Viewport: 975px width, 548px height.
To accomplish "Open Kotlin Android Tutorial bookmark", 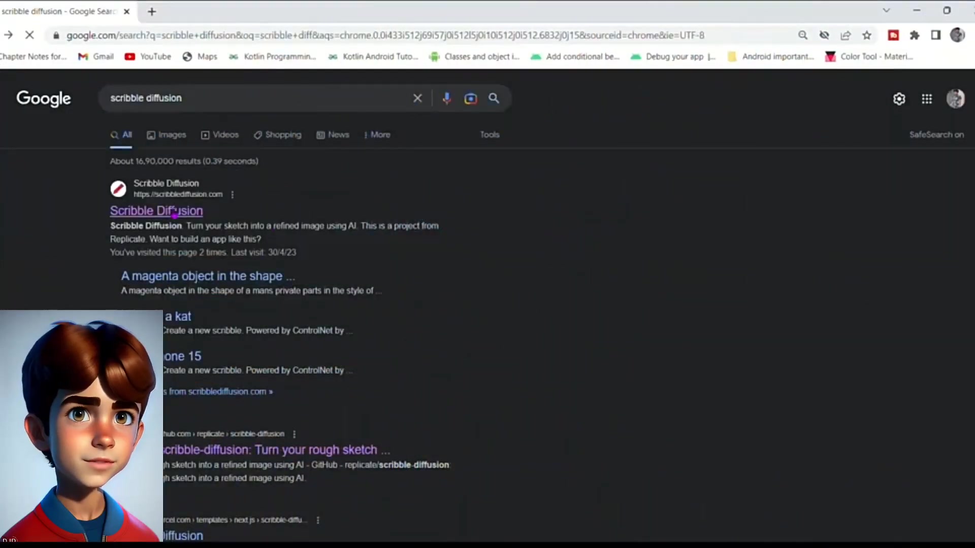I will (373, 56).
